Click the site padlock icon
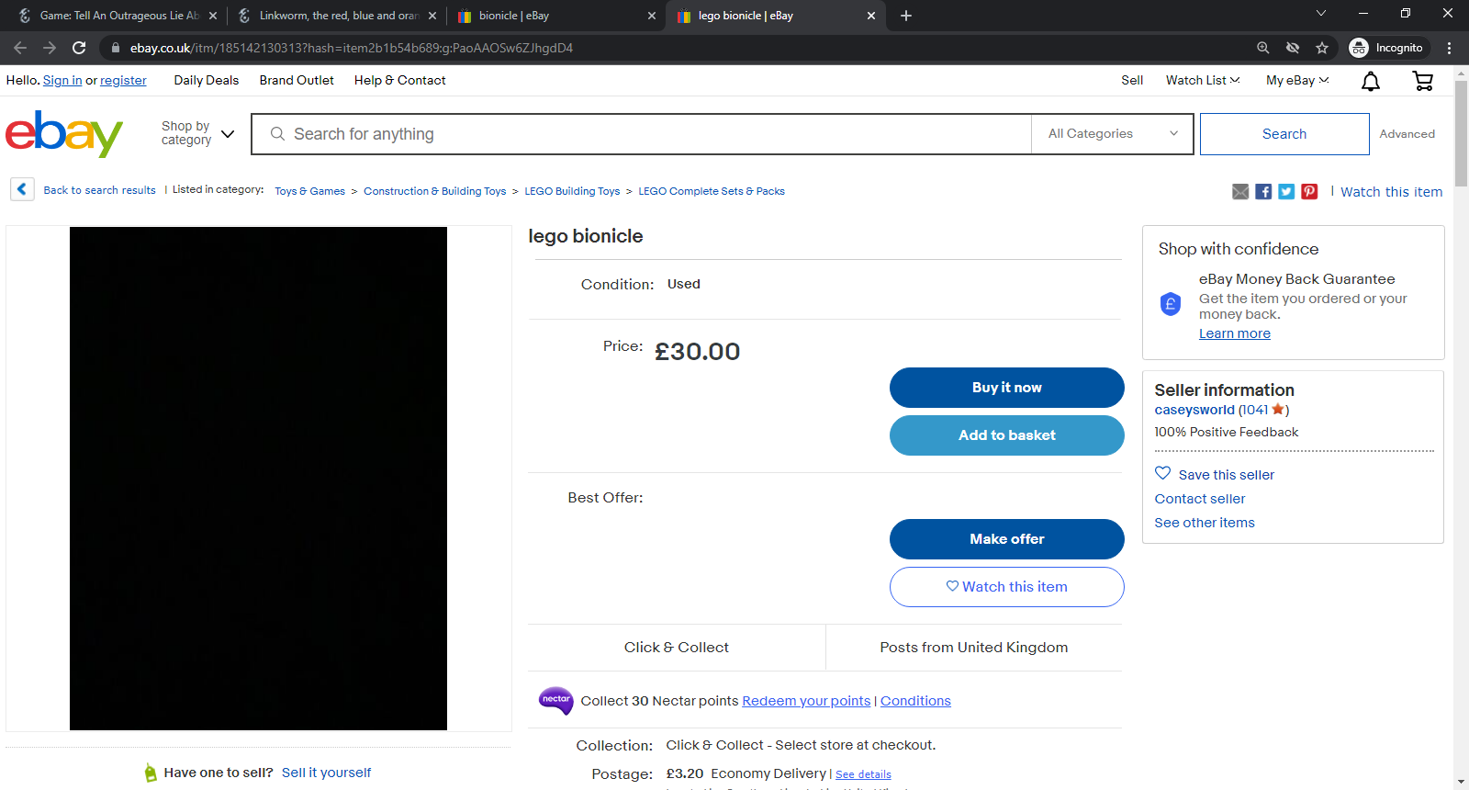Viewport: 1469px width, 790px height. point(116,48)
